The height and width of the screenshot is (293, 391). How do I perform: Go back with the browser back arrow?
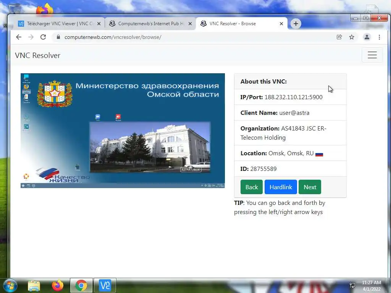click(19, 37)
